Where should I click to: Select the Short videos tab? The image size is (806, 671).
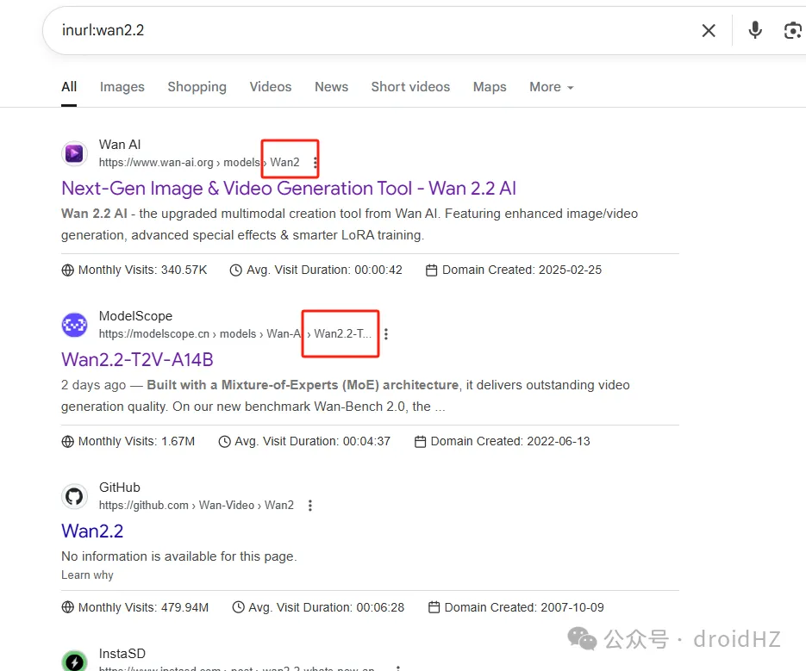[410, 87]
